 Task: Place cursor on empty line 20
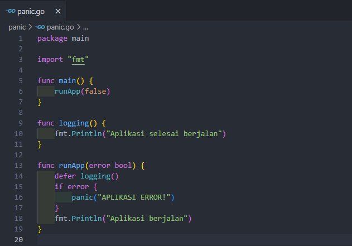[x=194, y=240]
